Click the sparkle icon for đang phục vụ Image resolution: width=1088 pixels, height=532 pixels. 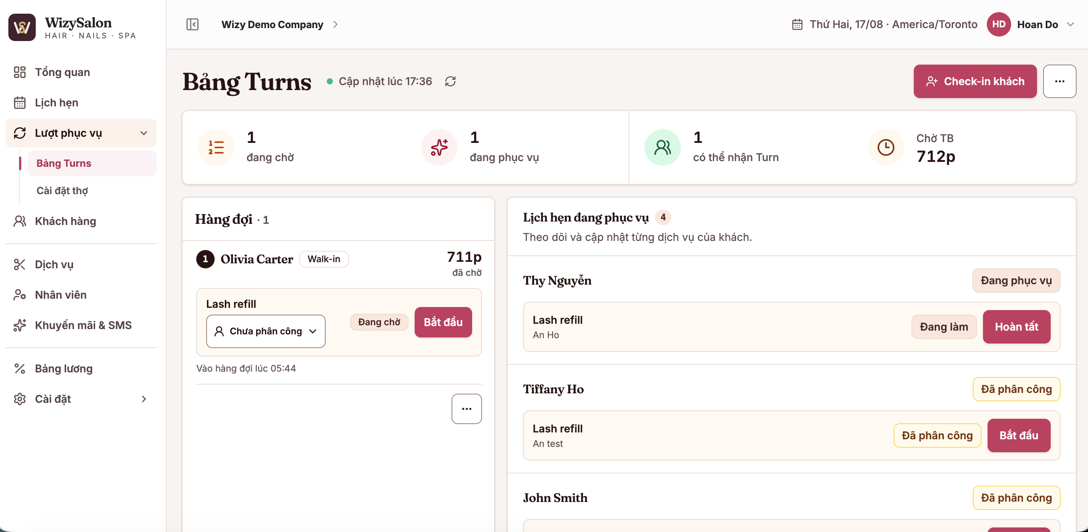439,147
